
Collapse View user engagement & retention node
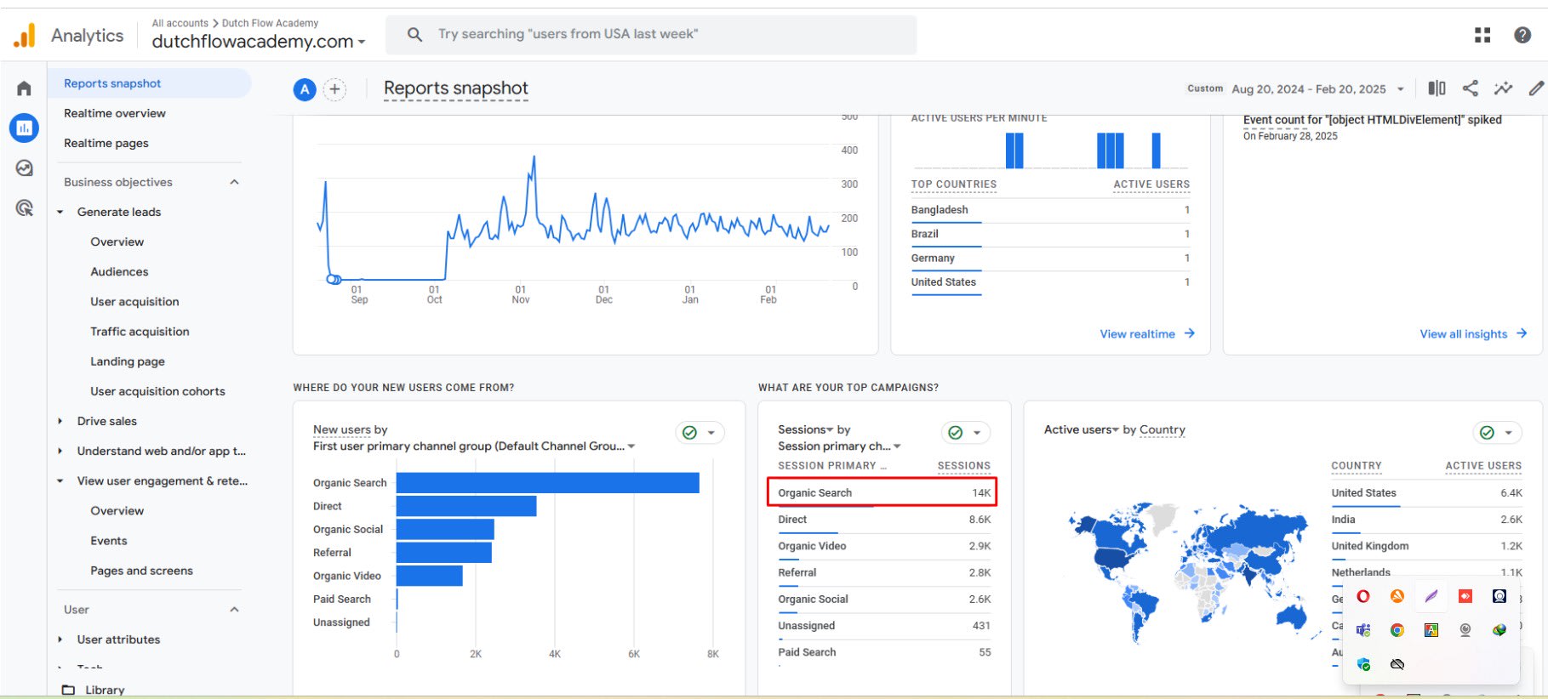[x=60, y=480]
